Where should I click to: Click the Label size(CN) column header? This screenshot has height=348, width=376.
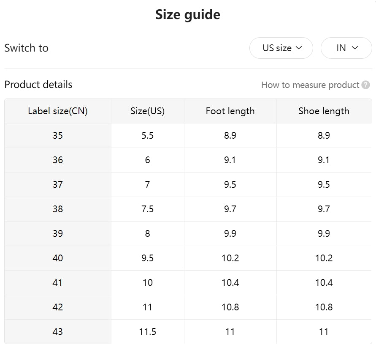point(58,111)
